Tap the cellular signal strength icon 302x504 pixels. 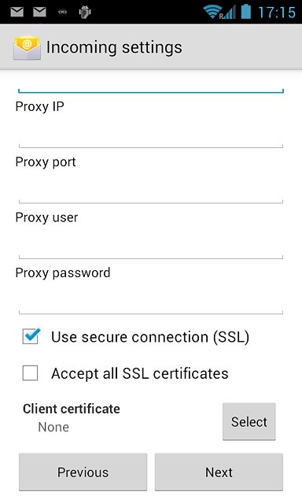[x=229, y=13]
